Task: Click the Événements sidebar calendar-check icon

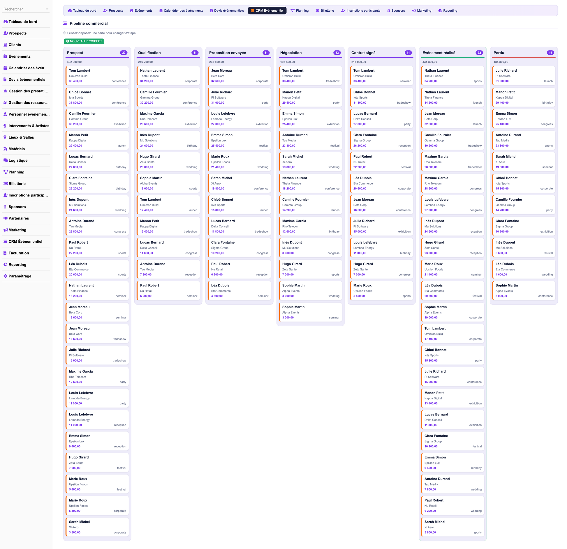Action: [x=5, y=56]
